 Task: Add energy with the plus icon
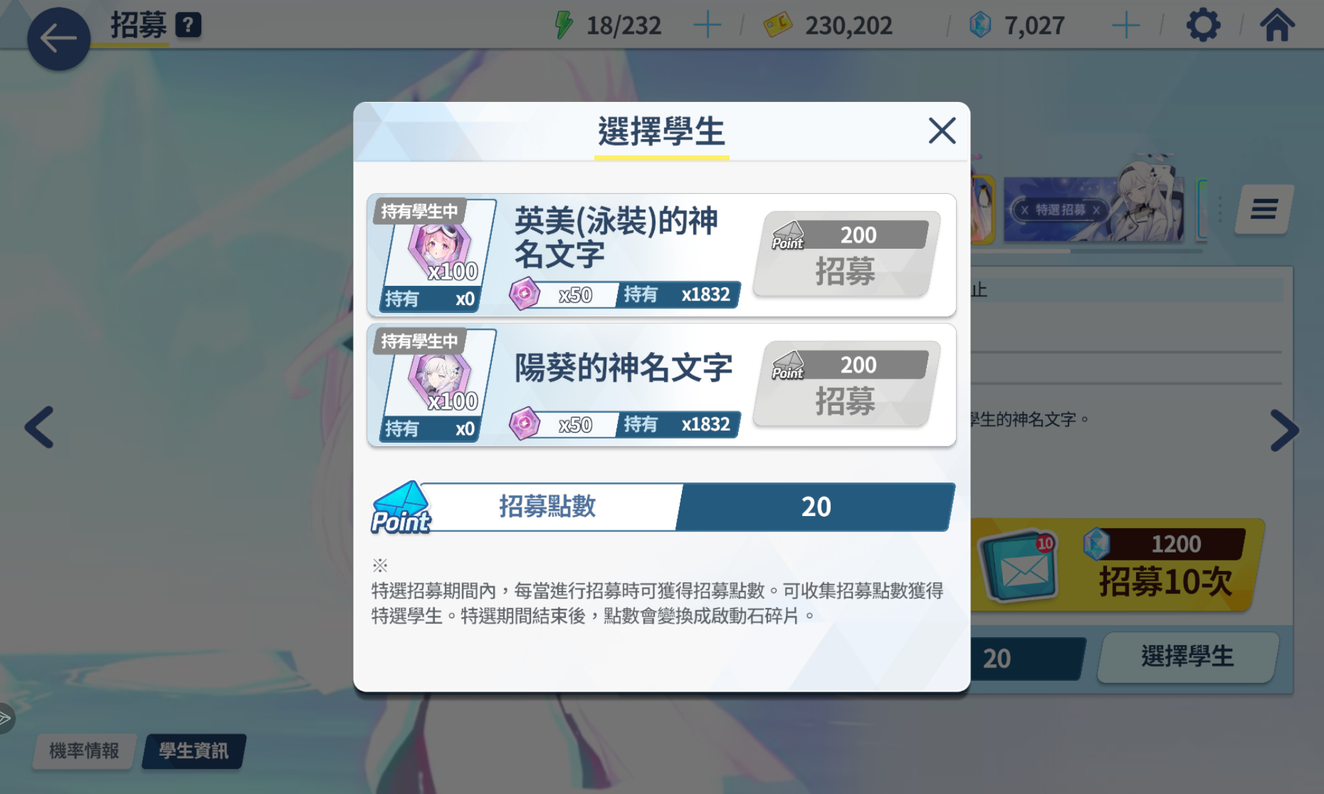point(707,26)
